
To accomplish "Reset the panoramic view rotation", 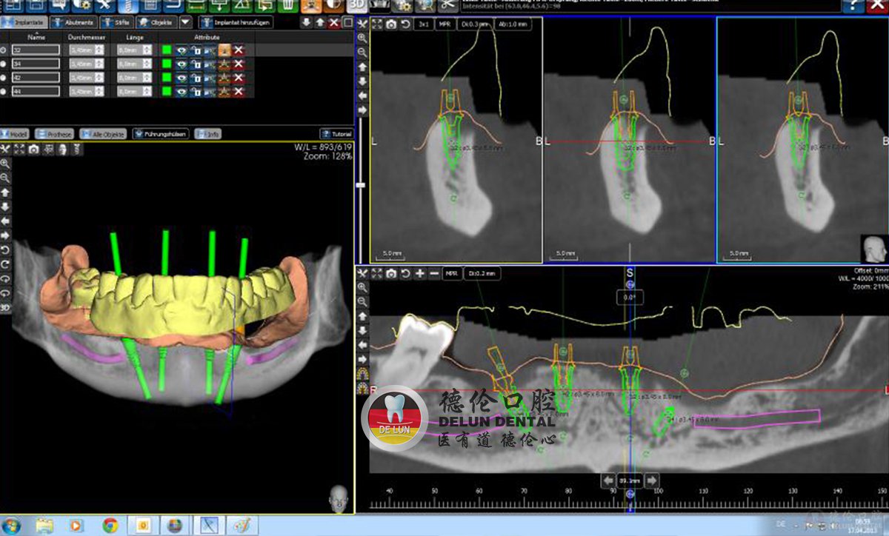I will click(404, 274).
